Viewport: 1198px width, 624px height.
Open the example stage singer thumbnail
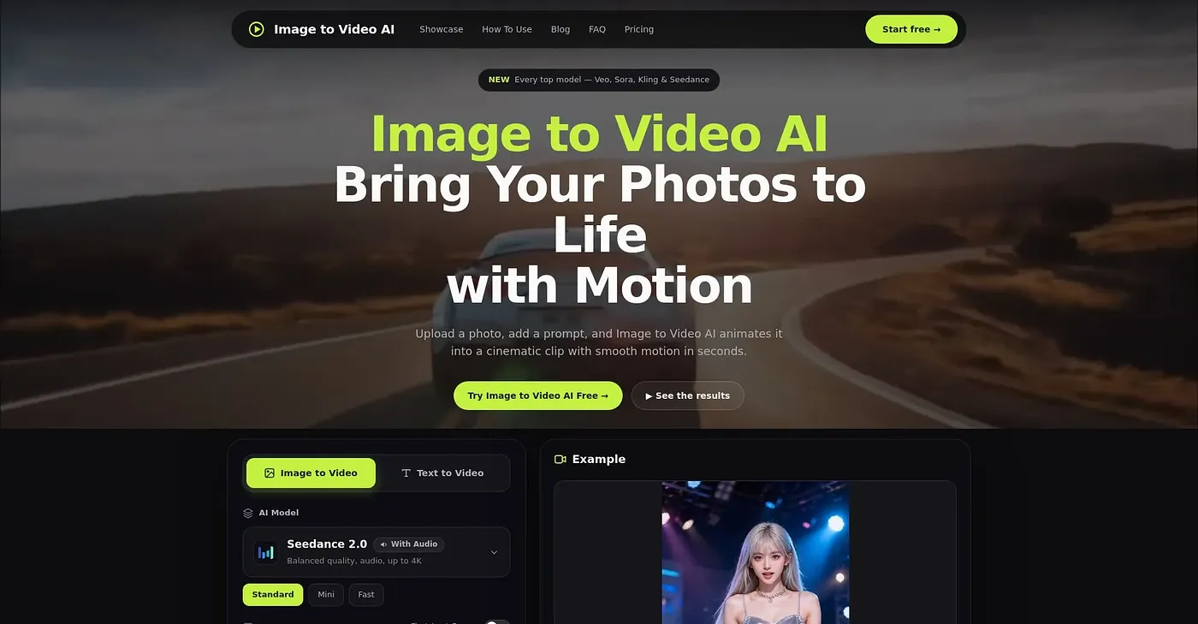[x=756, y=553]
